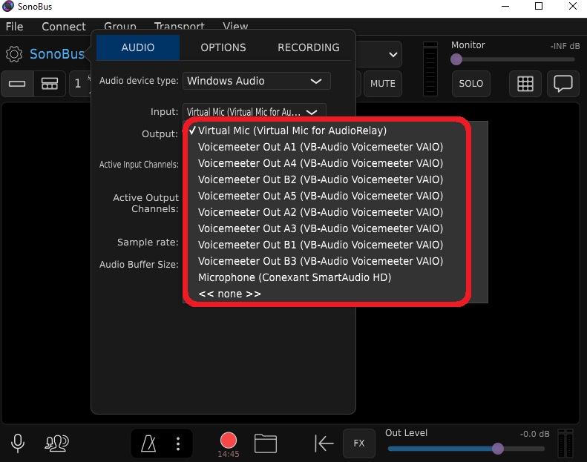
Task: Switch to the OPTIONS tab
Action: (223, 47)
